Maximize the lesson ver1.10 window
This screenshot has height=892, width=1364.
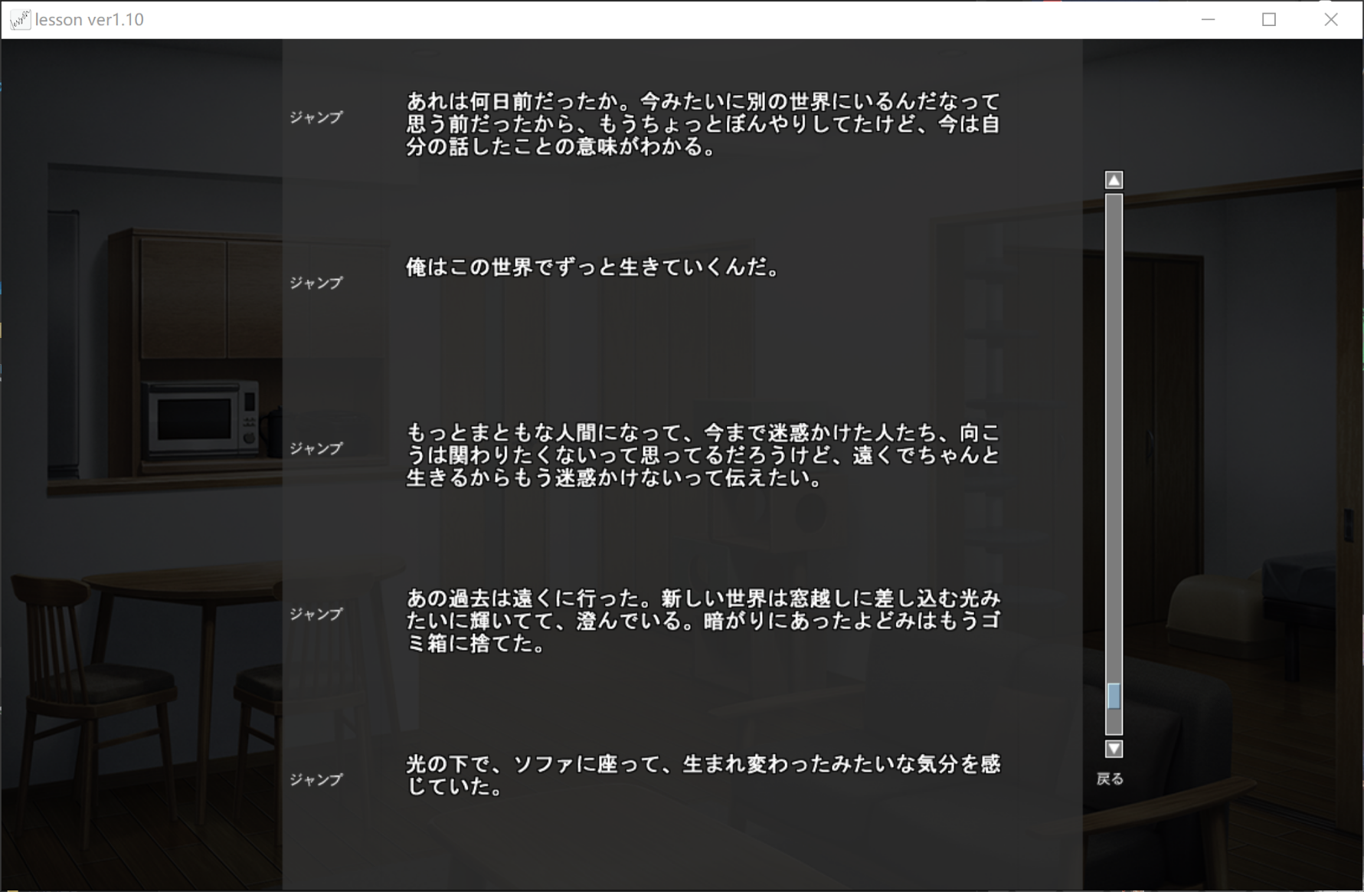click(x=1269, y=20)
